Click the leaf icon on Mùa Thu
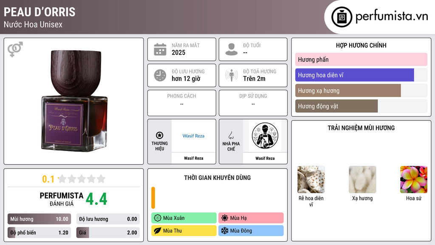The height and width of the screenshot is (245, 435). pos(158,231)
